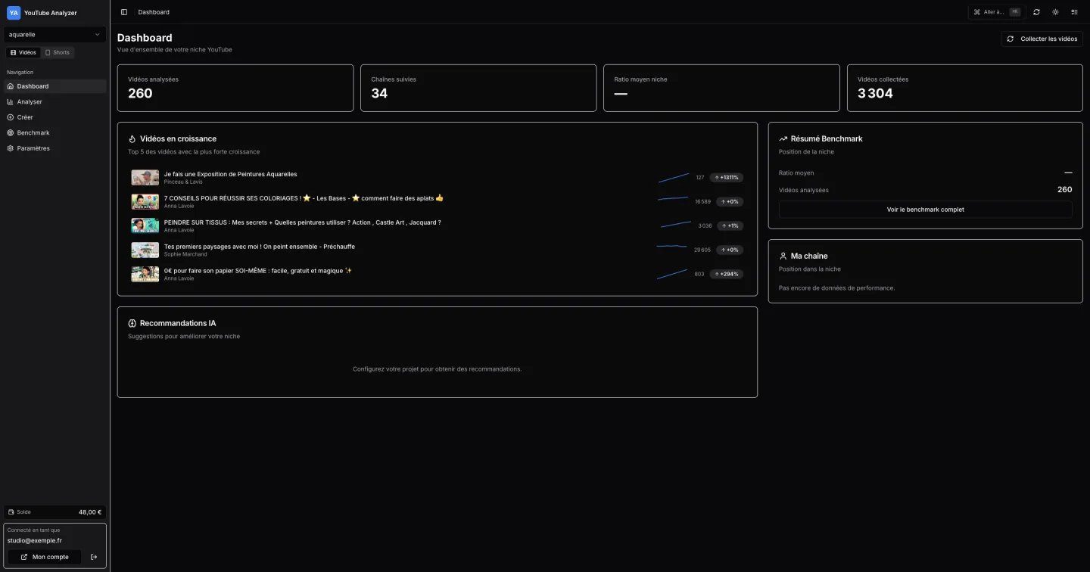Click the Dashboard breadcrumb in the header

[x=154, y=12]
